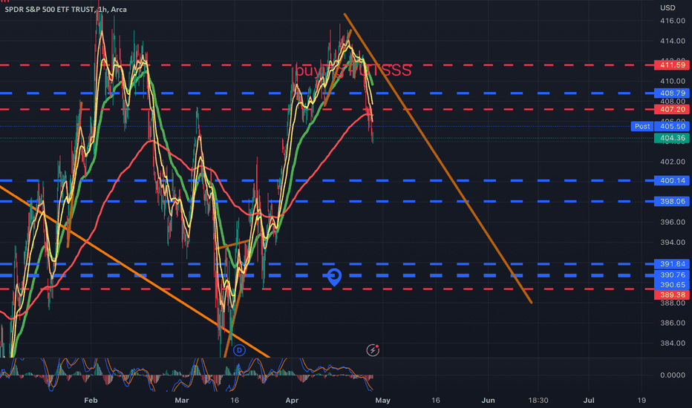
Task: Click the 414.00 price scale value
Action: 673,41
